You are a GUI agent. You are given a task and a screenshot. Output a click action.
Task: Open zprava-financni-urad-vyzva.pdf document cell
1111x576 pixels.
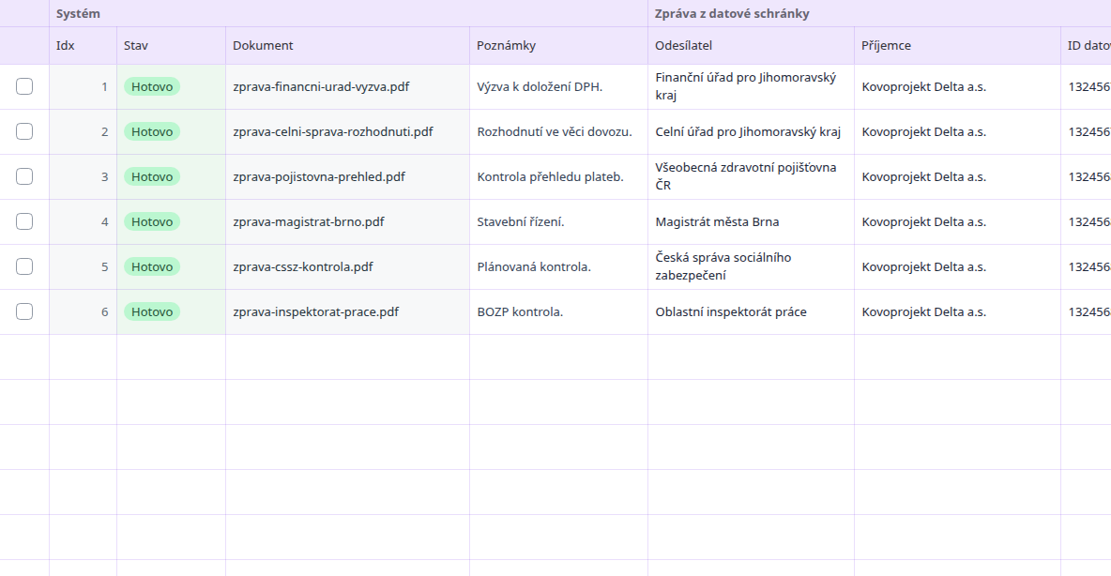click(x=347, y=86)
